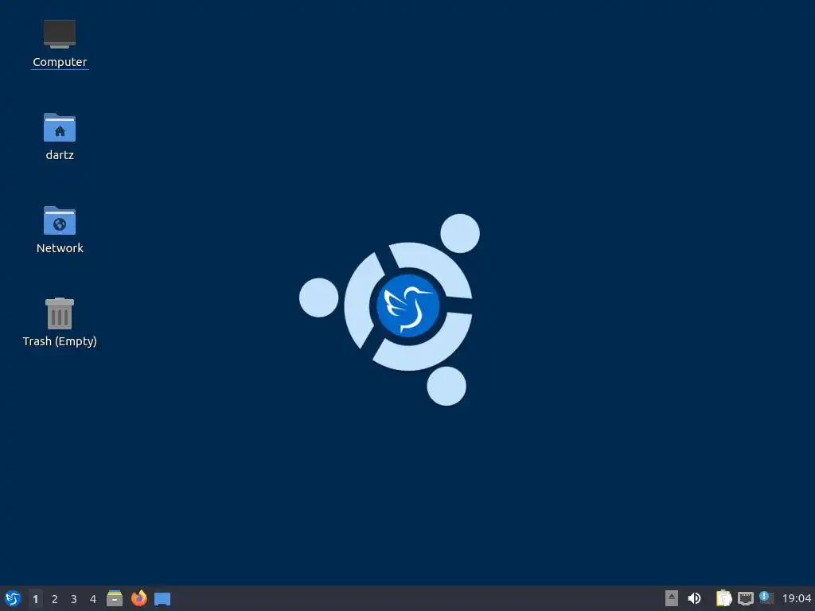
Task: Open the Network folder icon
Action: pos(59,220)
